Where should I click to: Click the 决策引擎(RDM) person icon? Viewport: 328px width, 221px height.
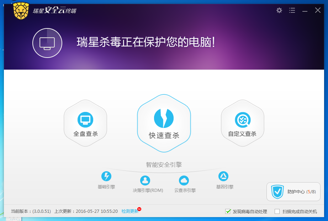click(x=145, y=180)
